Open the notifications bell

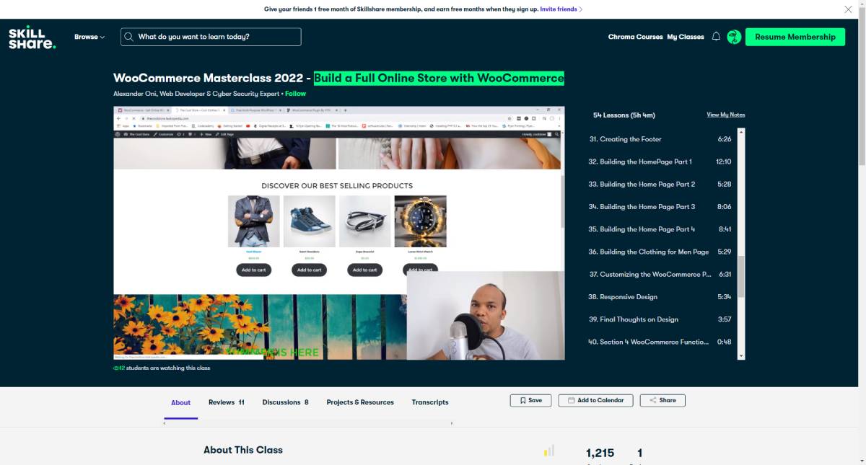coord(716,37)
